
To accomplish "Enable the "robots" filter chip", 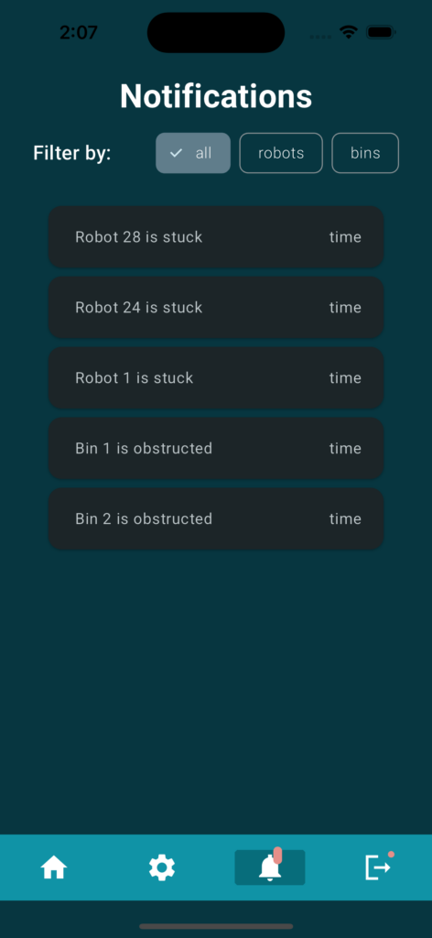I will coord(281,153).
